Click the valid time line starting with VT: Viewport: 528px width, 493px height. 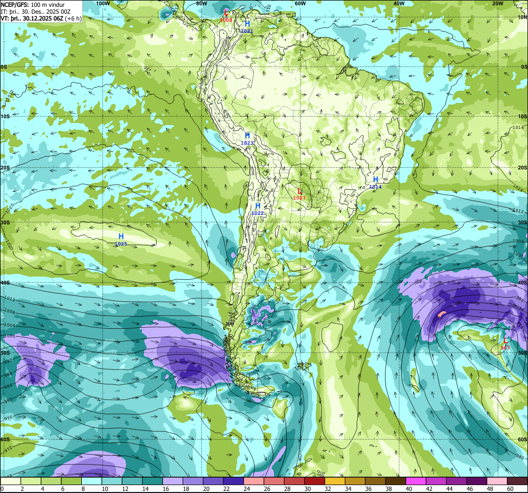coord(41,18)
